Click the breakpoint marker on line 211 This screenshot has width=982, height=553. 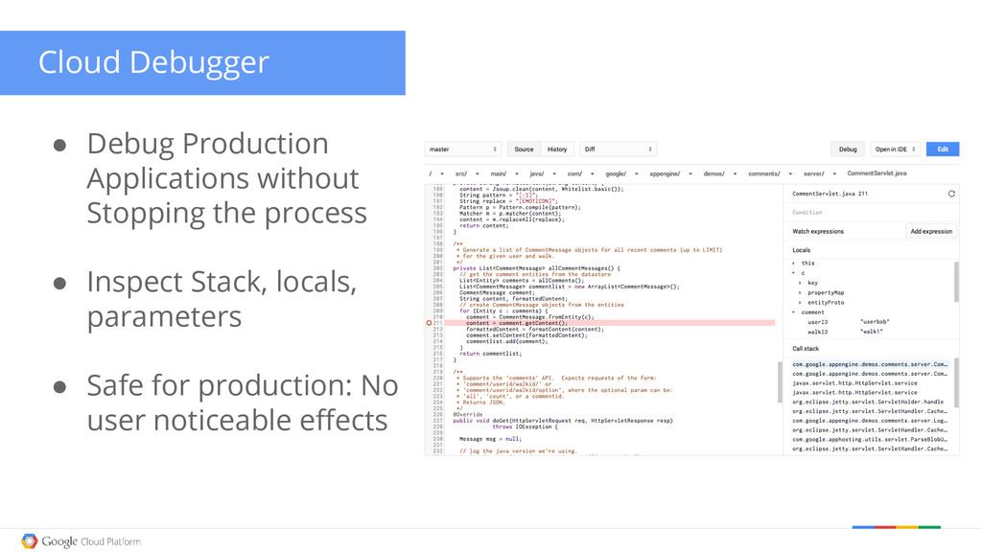429,323
